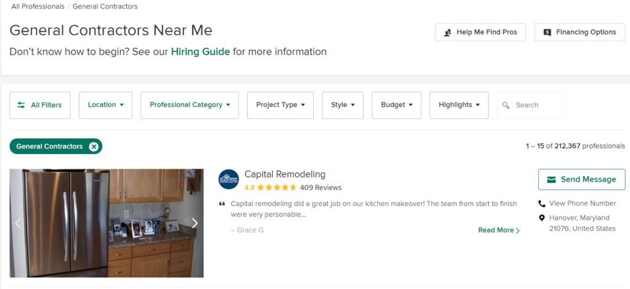Click the Read More chevron arrow
Viewport: 630px width, 289px height.
517,231
